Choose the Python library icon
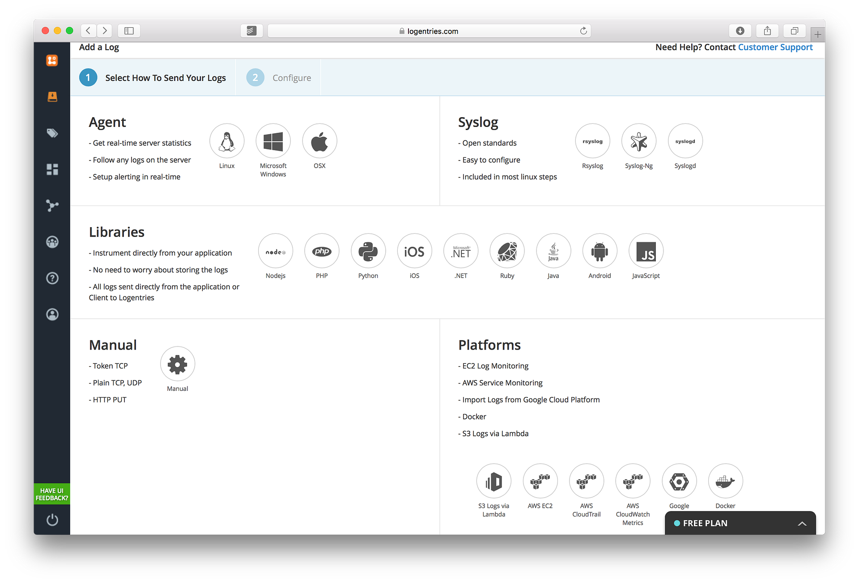 [368, 251]
